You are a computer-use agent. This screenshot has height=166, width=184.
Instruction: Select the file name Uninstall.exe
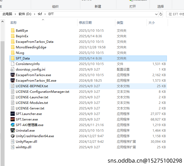(25, 130)
